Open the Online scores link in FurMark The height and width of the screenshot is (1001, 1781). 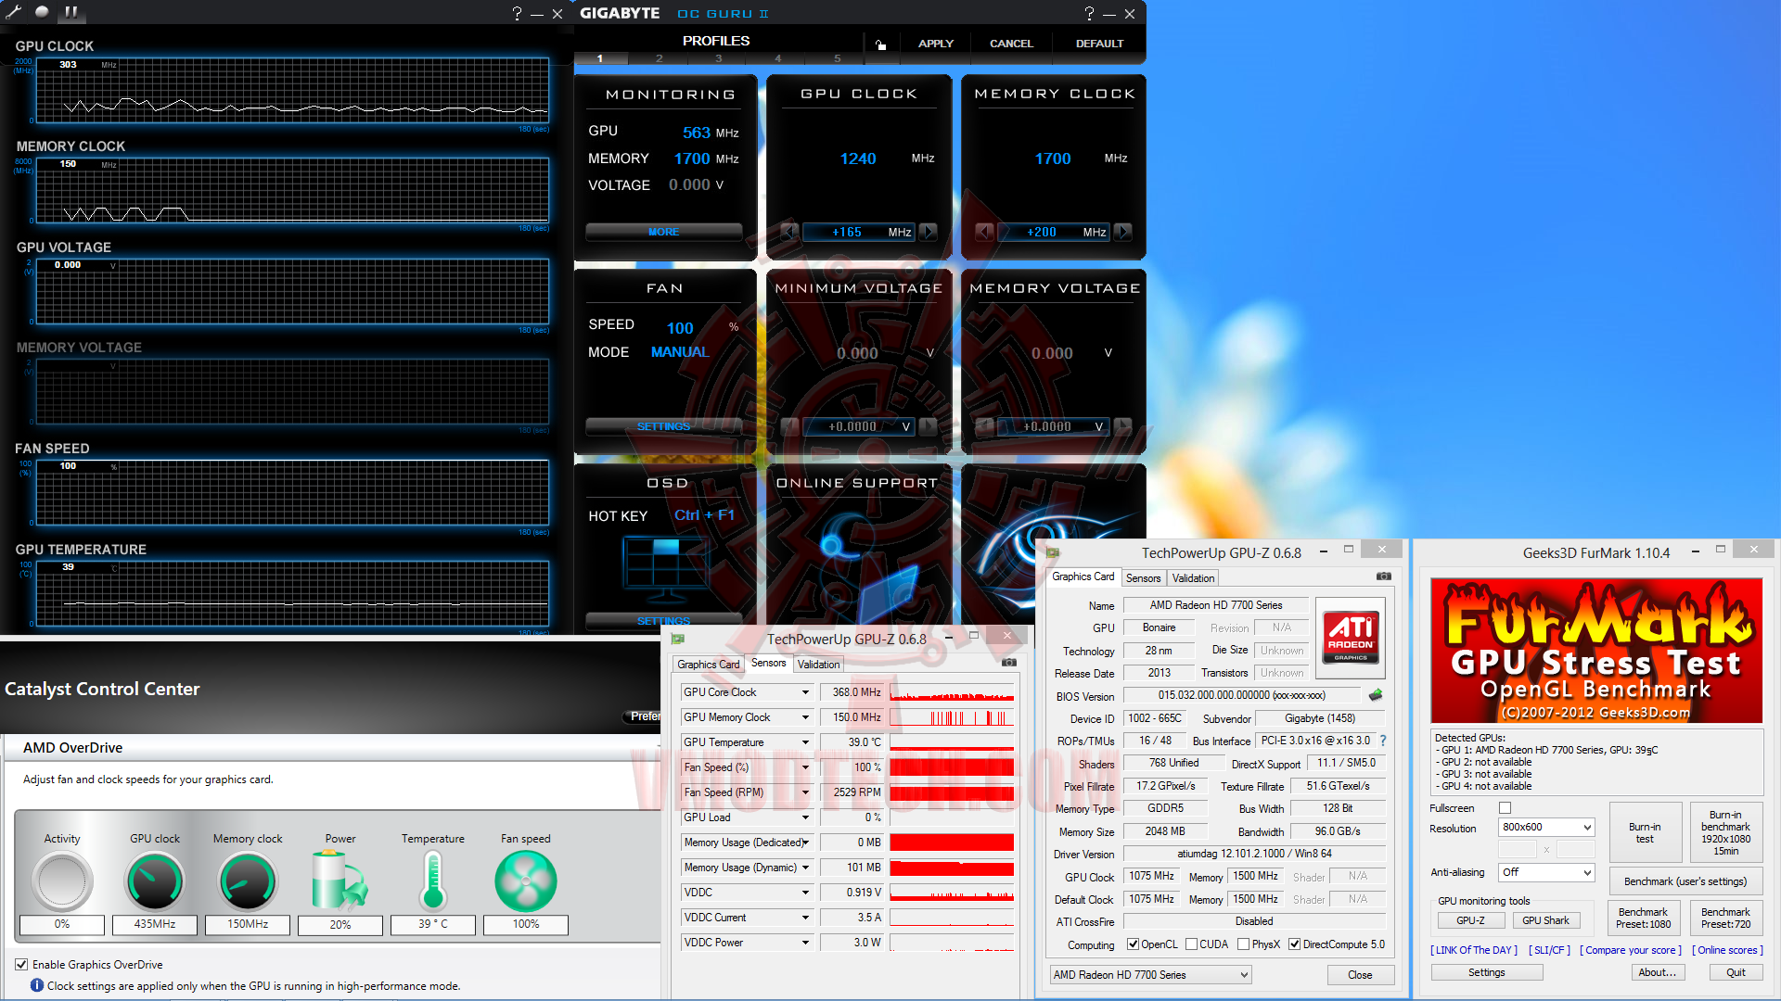pyautogui.click(x=1727, y=950)
